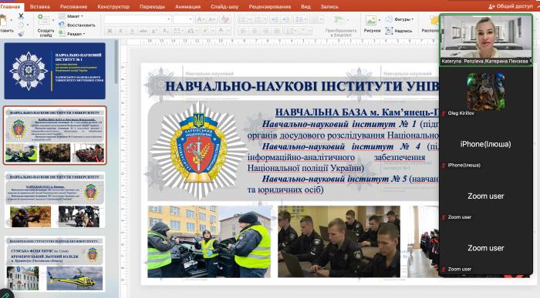The width and height of the screenshot is (540, 298).
Task: Click the clear formatting icon
Action: click(x=225, y=19)
